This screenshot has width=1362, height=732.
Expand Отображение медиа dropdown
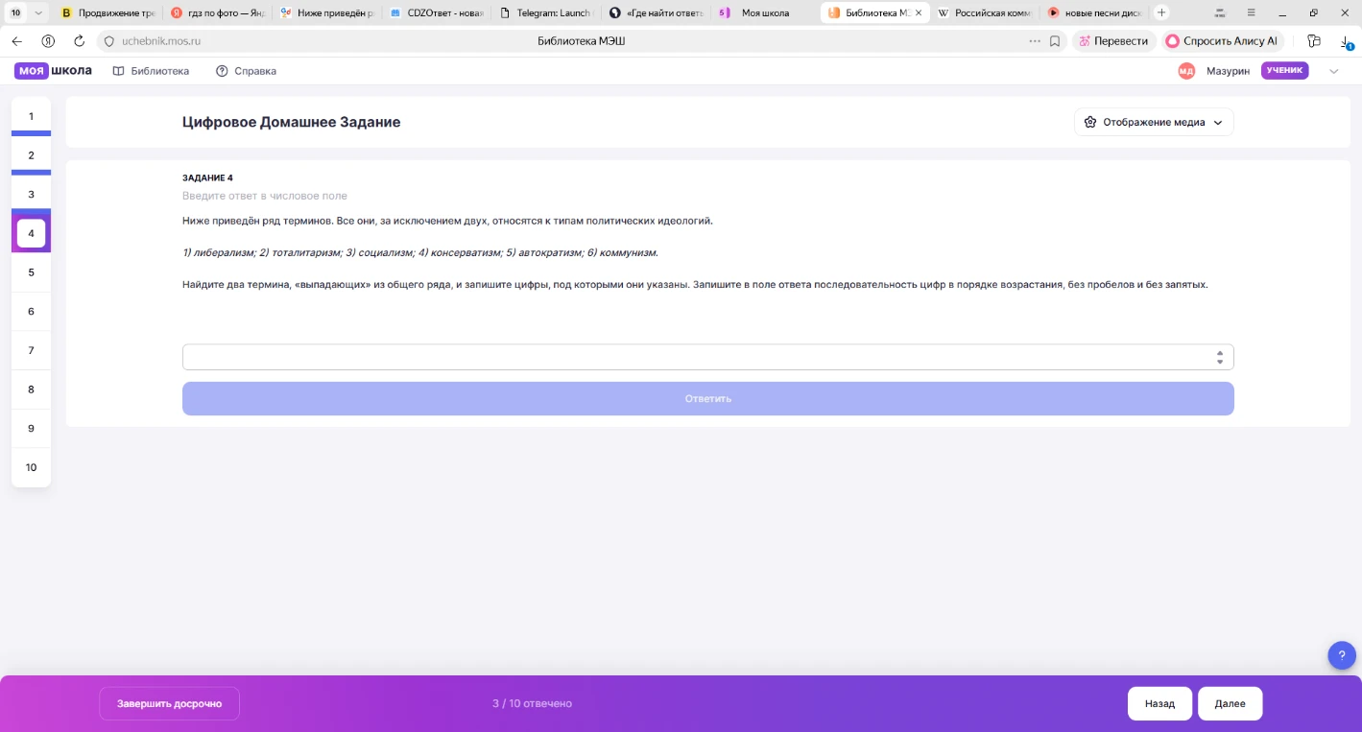pyautogui.click(x=1154, y=122)
